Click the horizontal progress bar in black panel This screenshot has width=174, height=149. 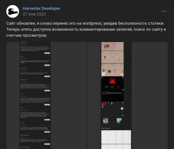(x=114, y=93)
